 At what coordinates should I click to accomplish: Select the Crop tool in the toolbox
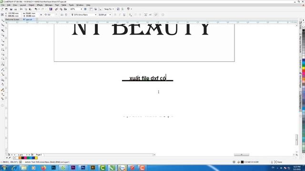coord(2,30)
